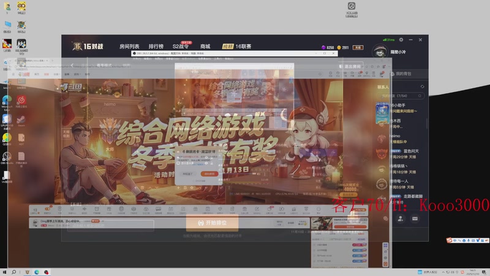This screenshot has width=490, height=276.
Task: Open Steam desktop icon
Action: (21, 121)
